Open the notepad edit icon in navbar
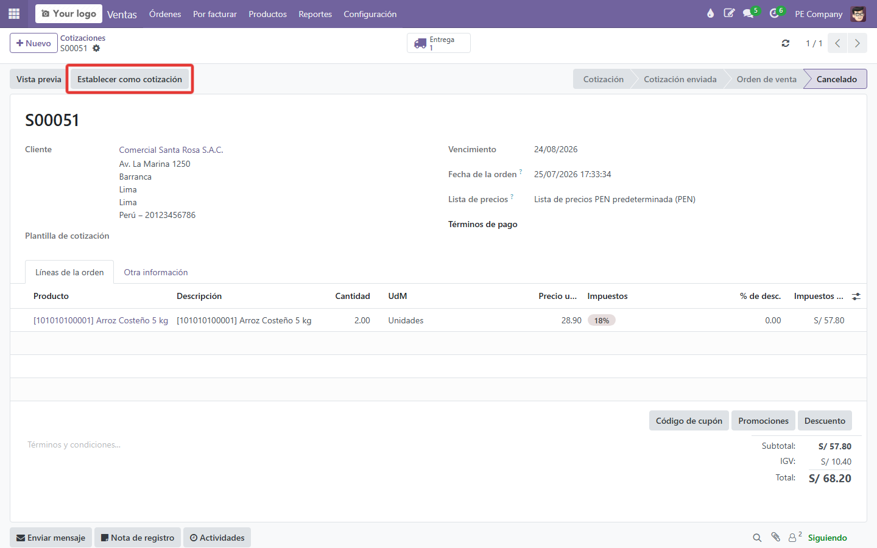877x548 pixels. 729,13
